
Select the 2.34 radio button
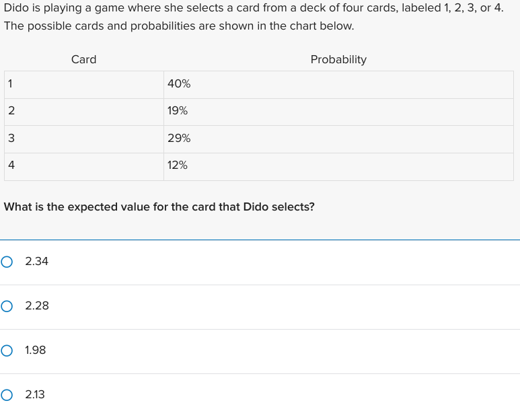tap(7, 262)
